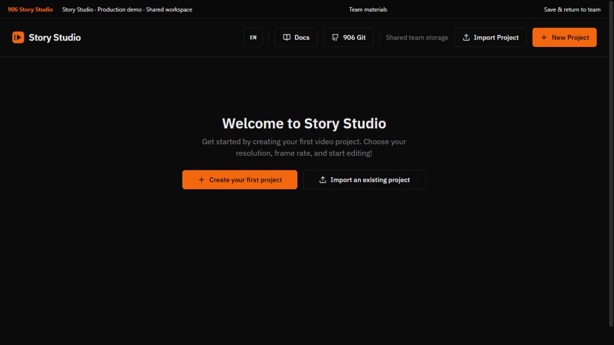614x345 pixels.
Task: Click Create your first project
Action: click(240, 180)
